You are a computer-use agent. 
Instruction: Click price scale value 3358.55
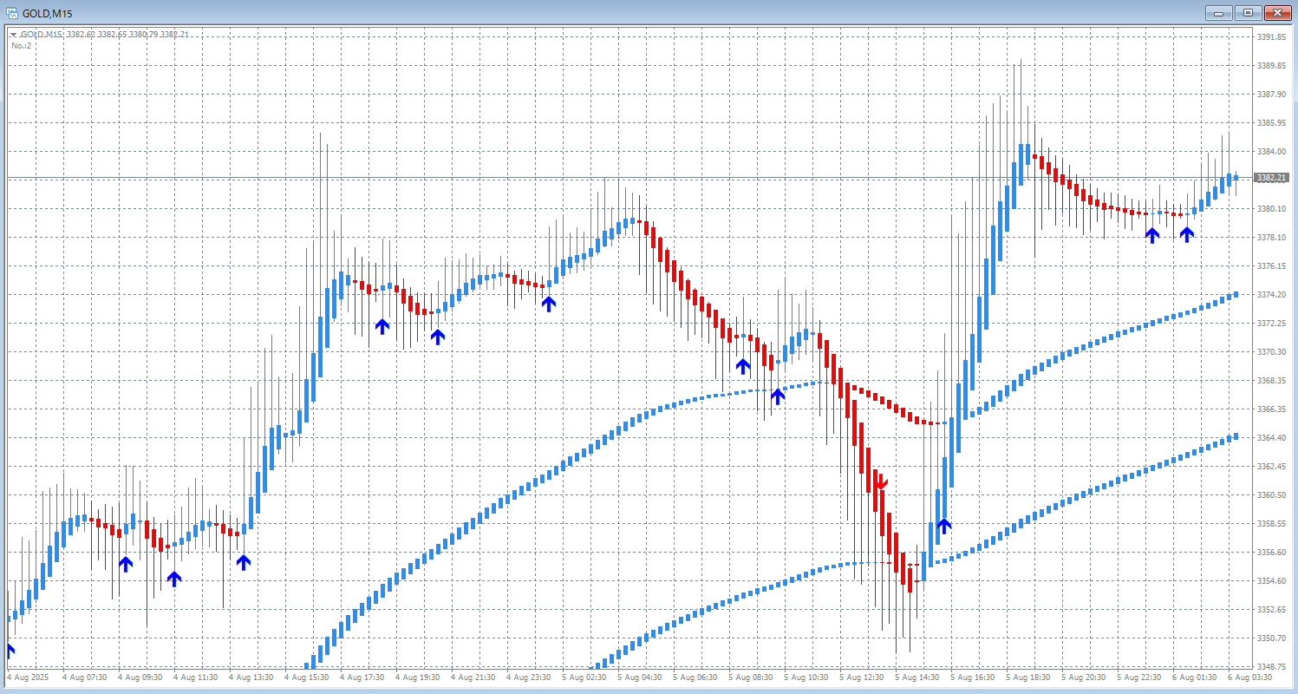(x=1270, y=524)
